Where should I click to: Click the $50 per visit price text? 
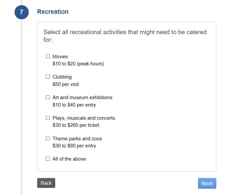(66, 84)
